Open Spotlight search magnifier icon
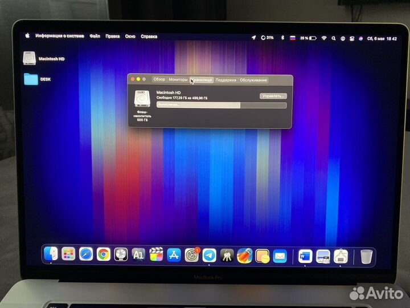 [333, 39]
